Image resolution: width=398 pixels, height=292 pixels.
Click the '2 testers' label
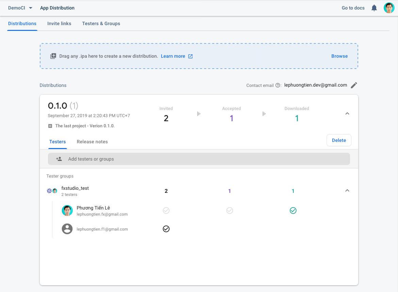point(69,195)
